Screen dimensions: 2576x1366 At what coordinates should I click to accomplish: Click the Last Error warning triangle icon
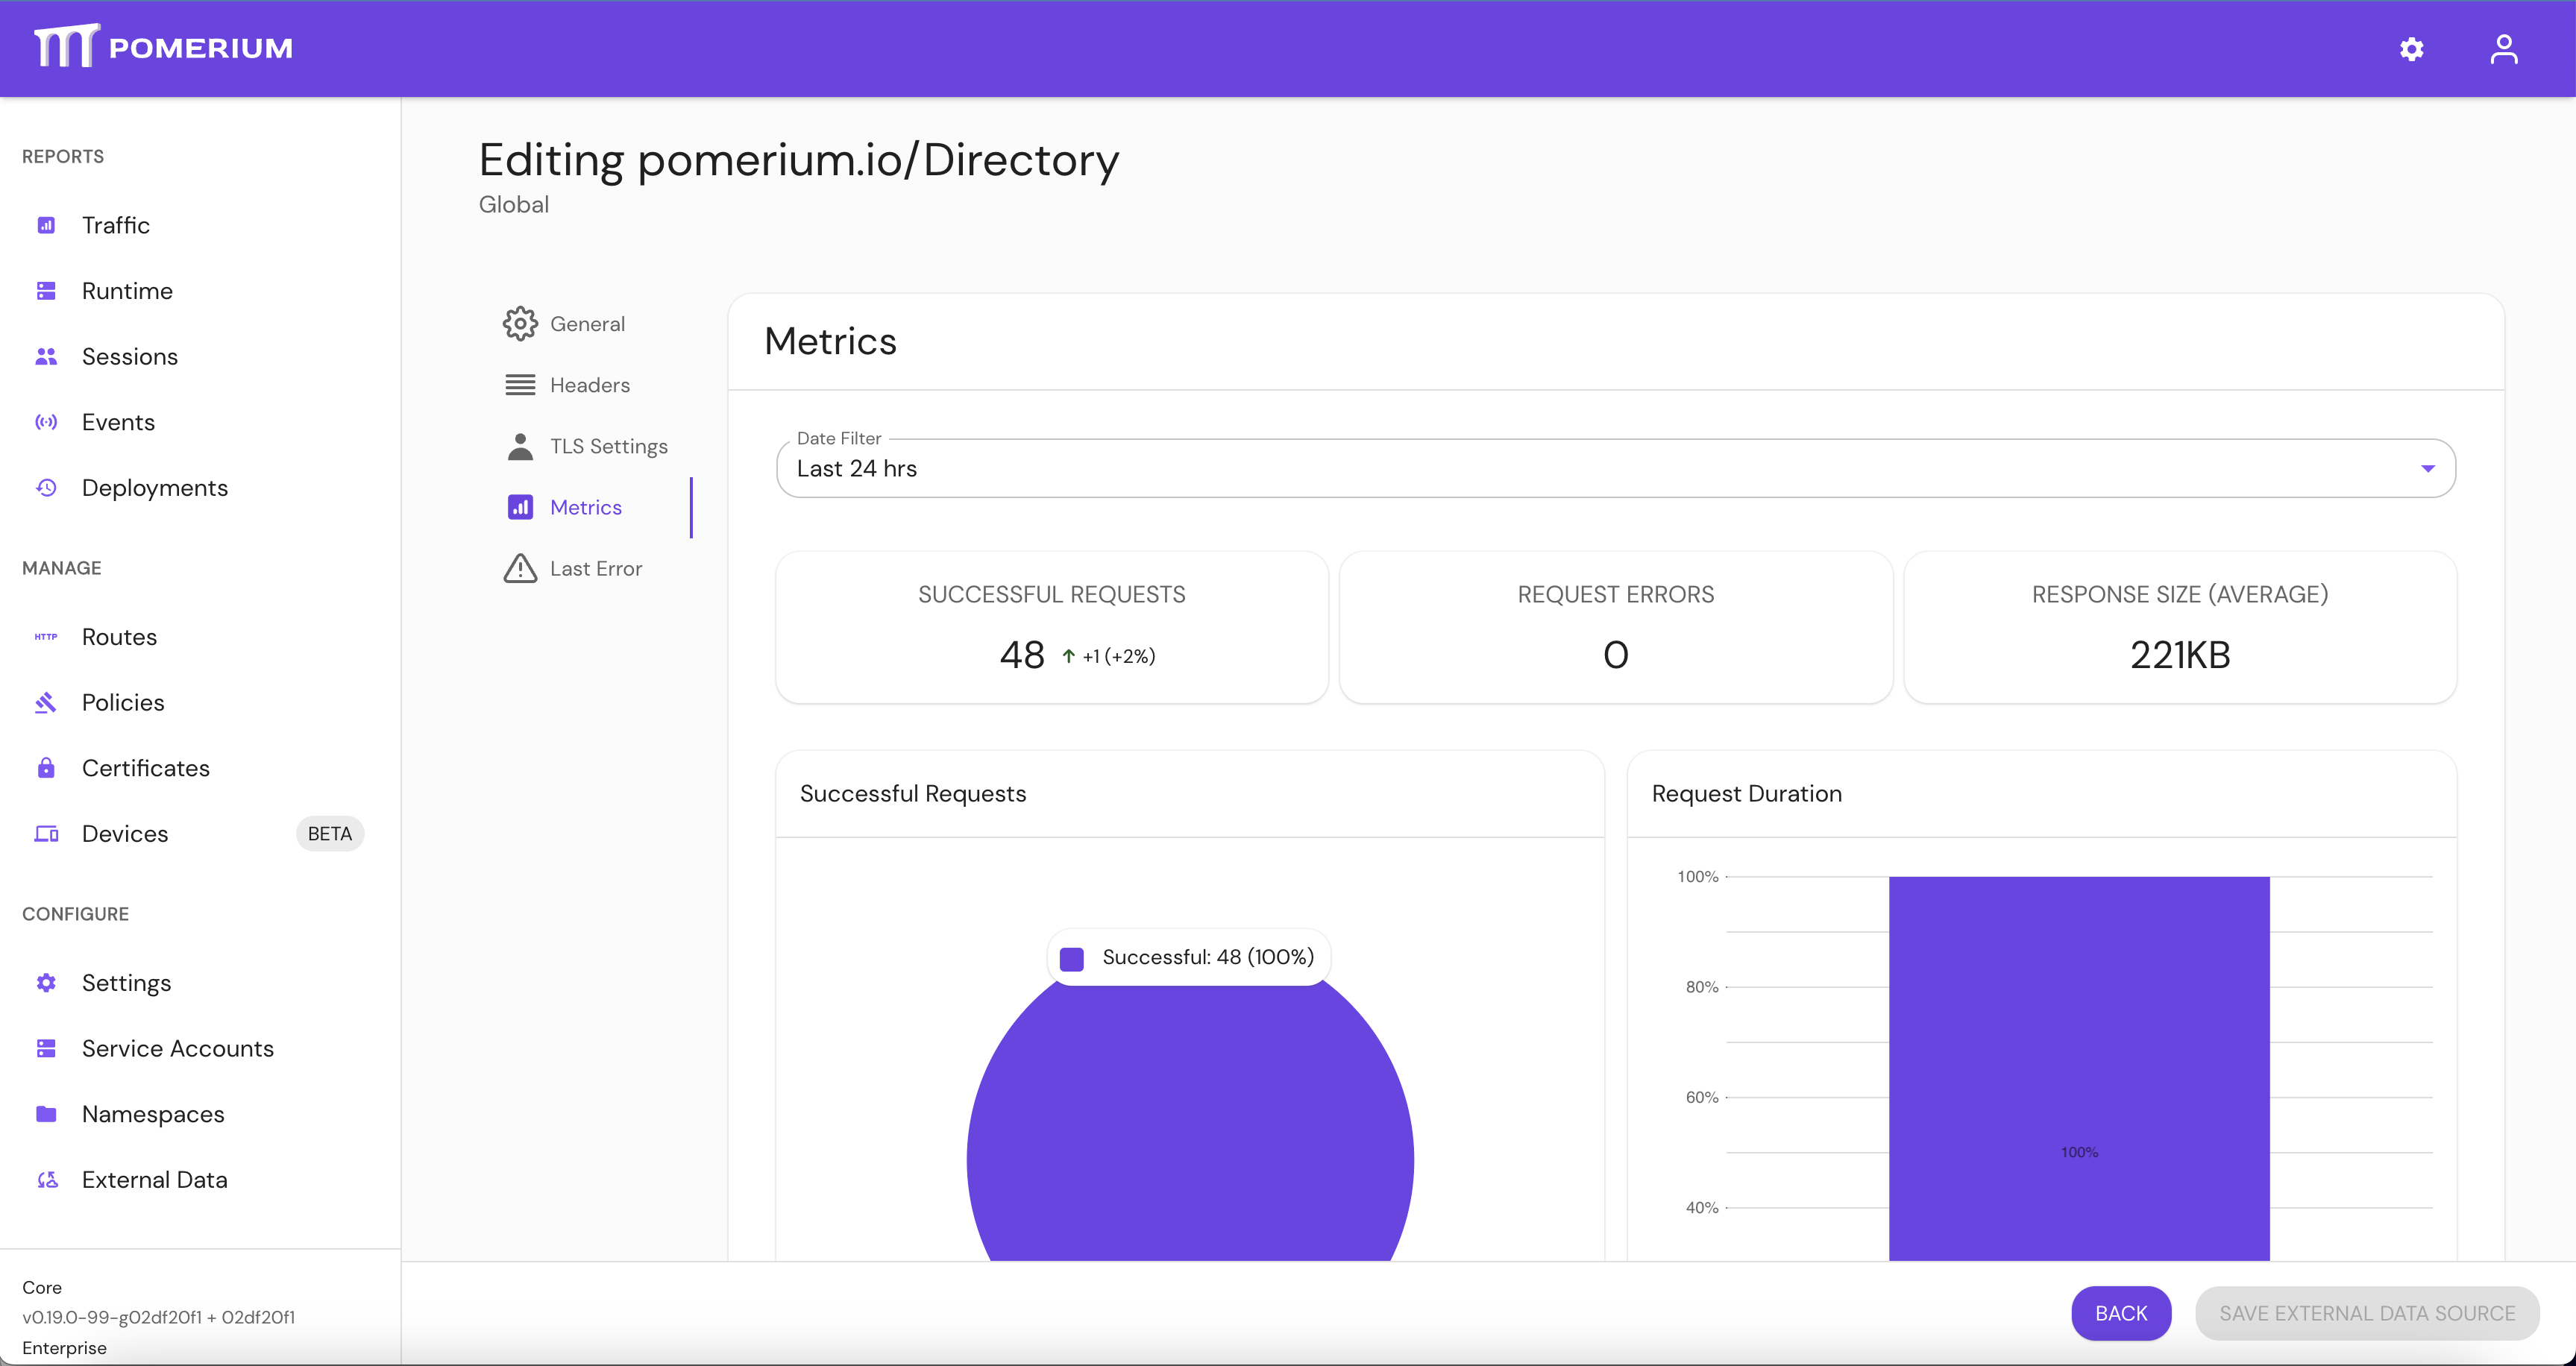[520, 568]
